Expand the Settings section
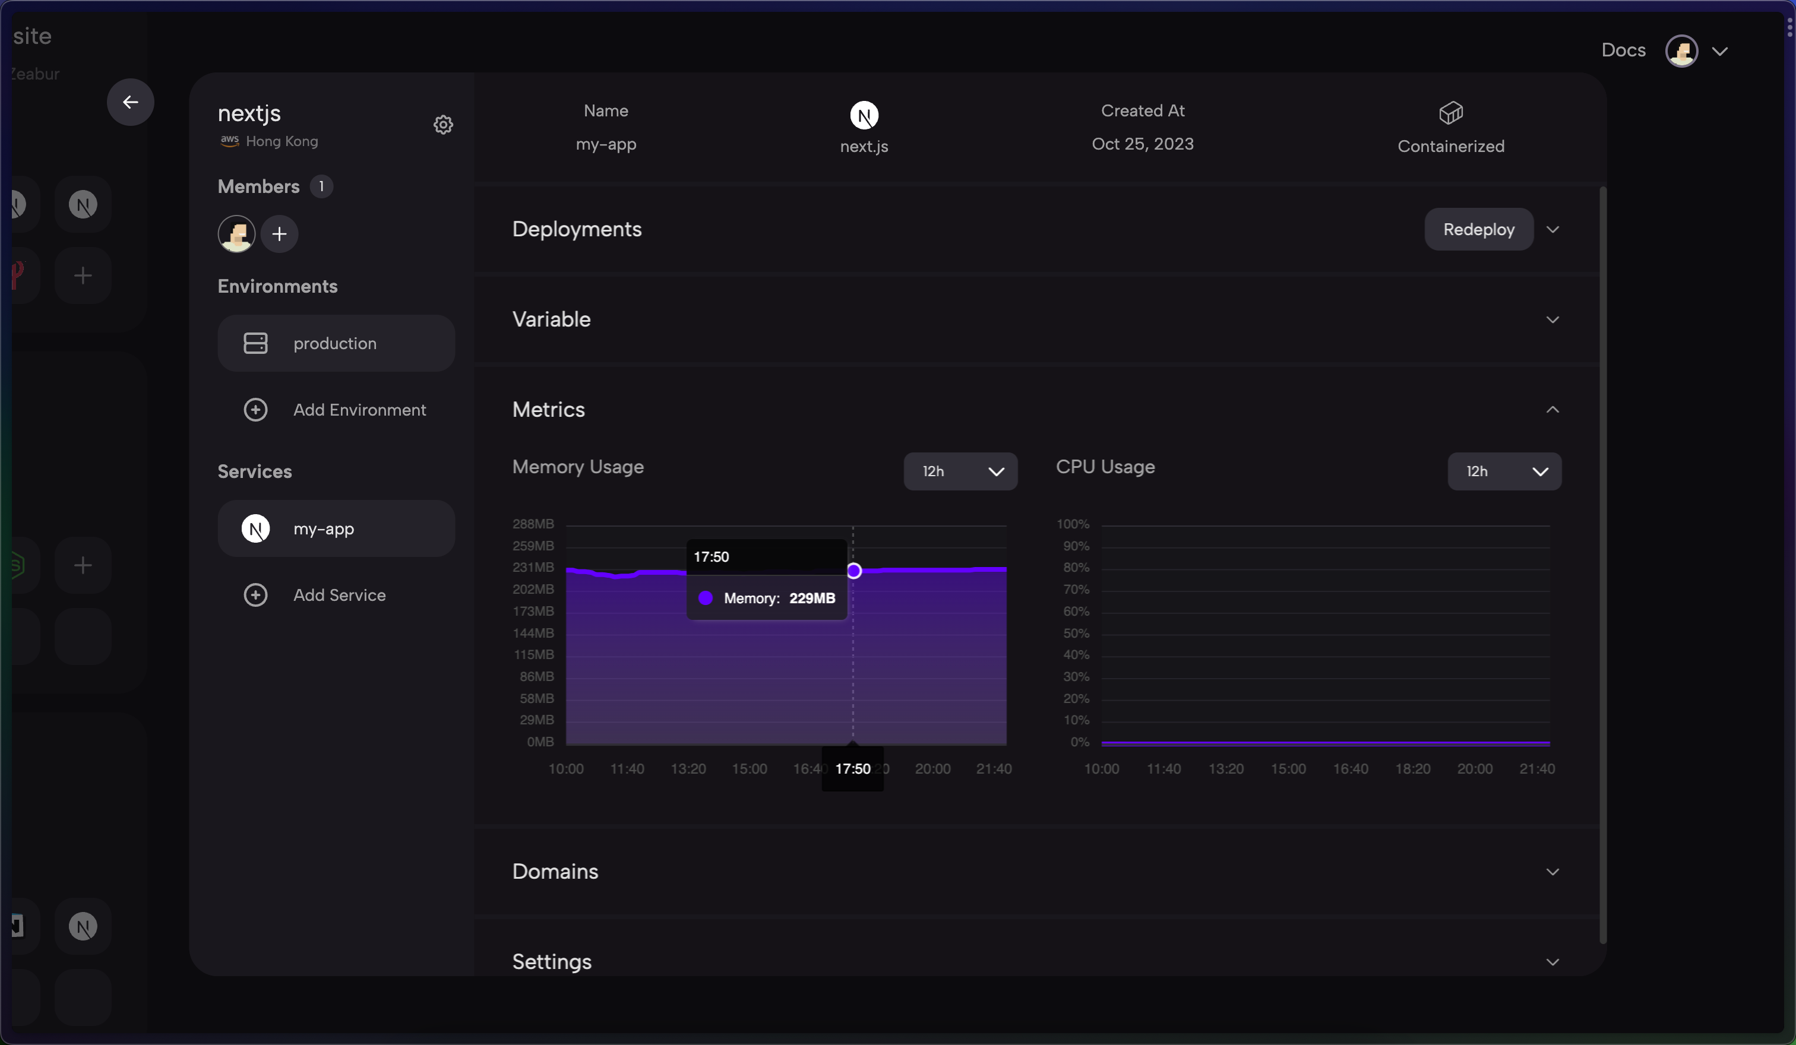The width and height of the screenshot is (1796, 1045). point(1553,962)
